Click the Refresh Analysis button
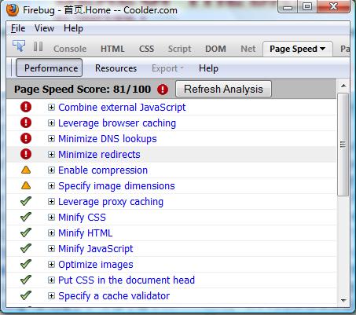The width and height of the screenshot is (356, 315). 223,89
